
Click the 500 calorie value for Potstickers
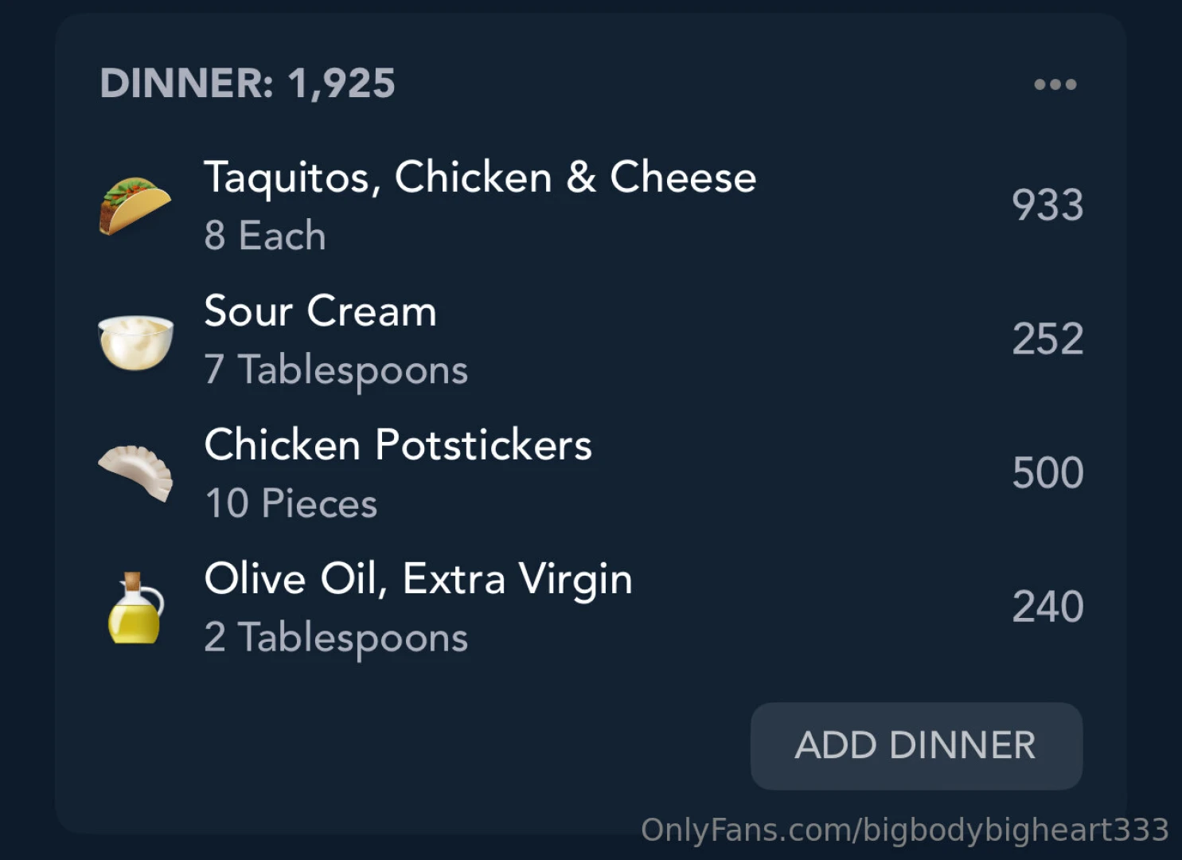[x=1047, y=473]
